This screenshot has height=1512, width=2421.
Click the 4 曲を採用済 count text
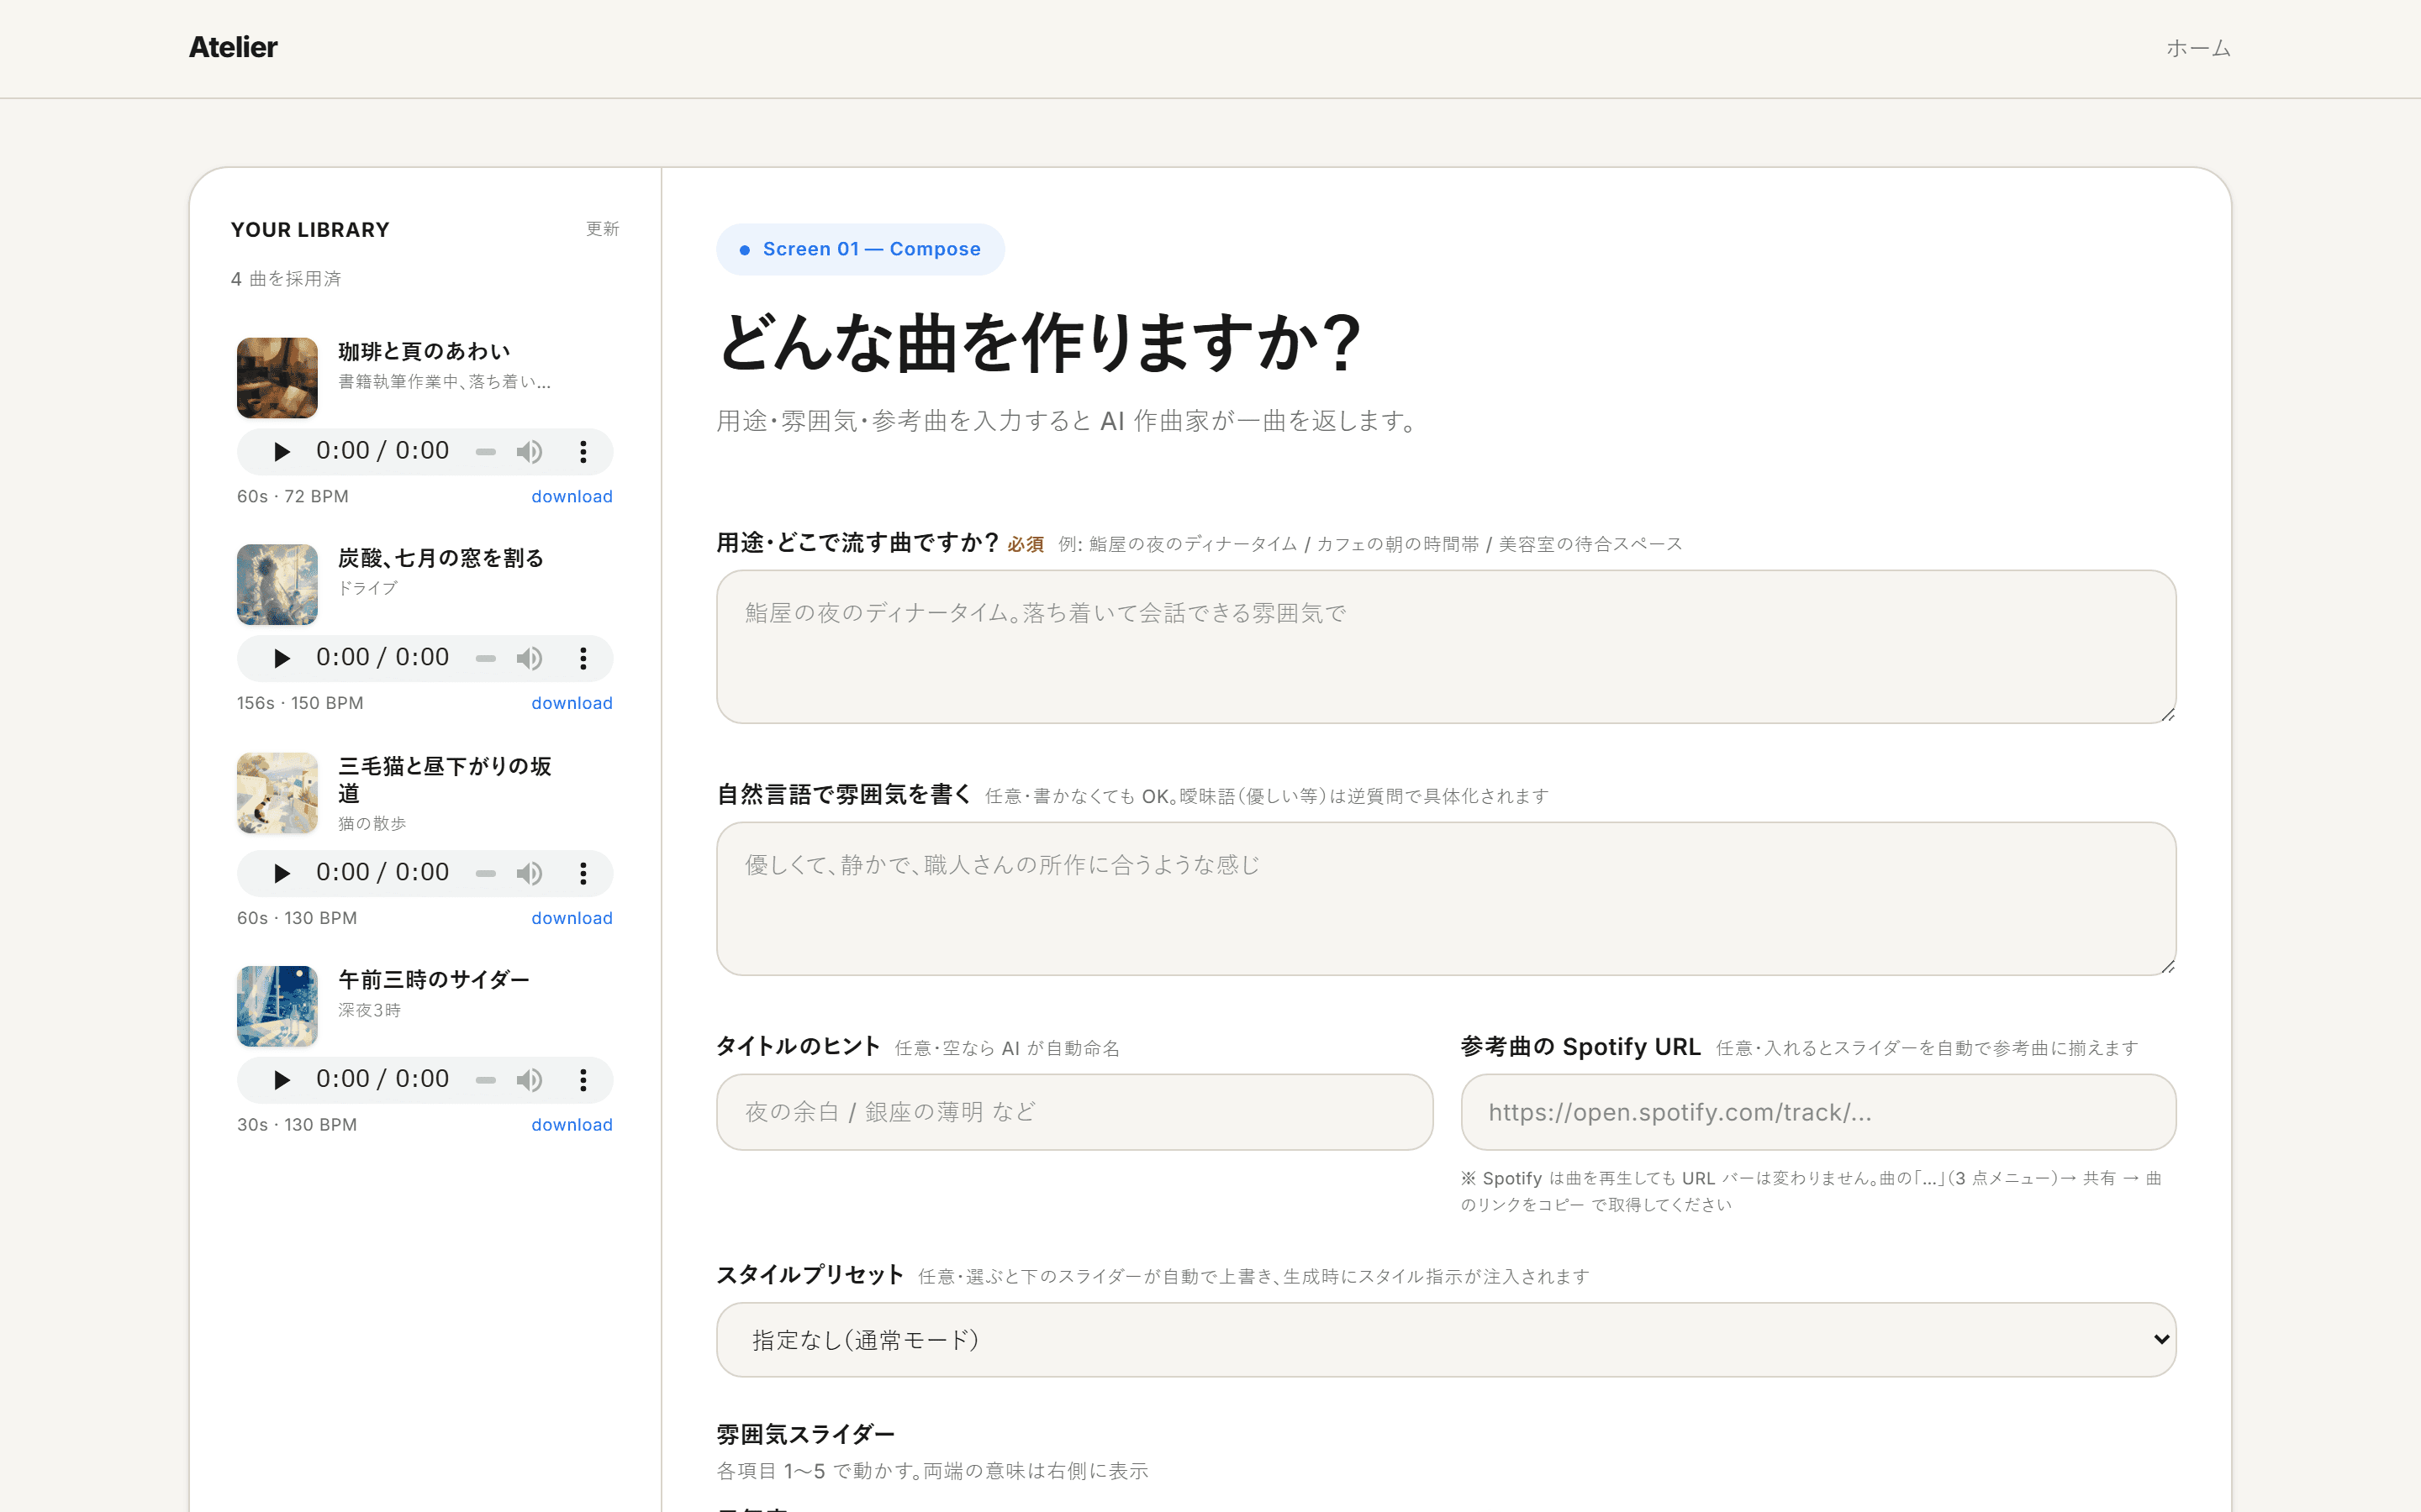pos(286,279)
